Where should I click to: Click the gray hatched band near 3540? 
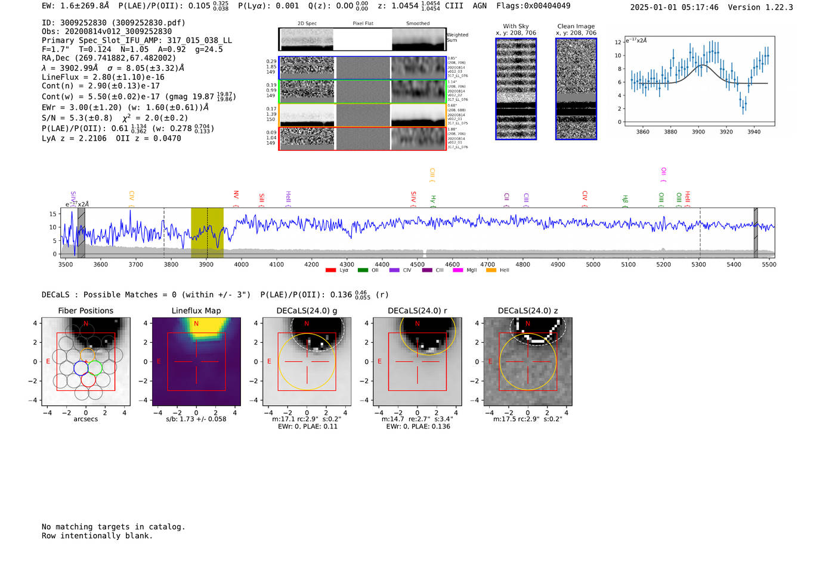(81, 233)
